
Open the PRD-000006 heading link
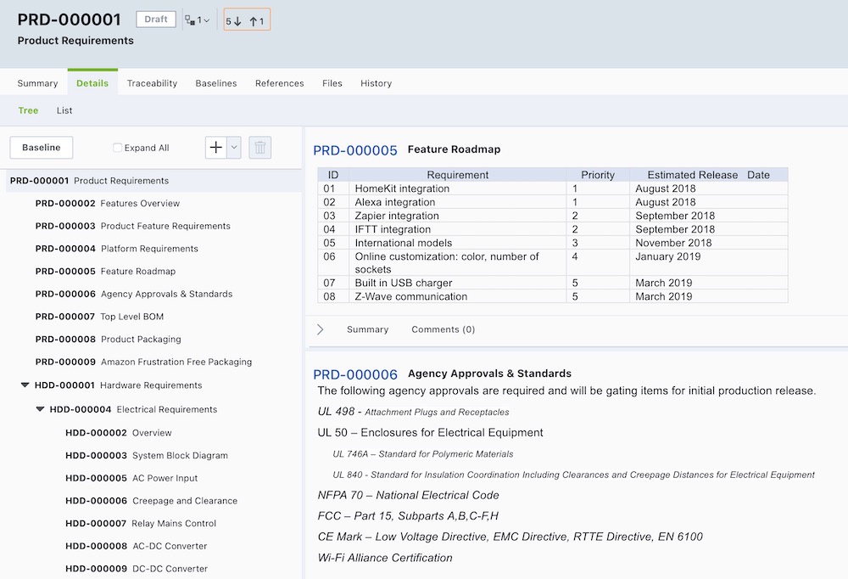[355, 374]
